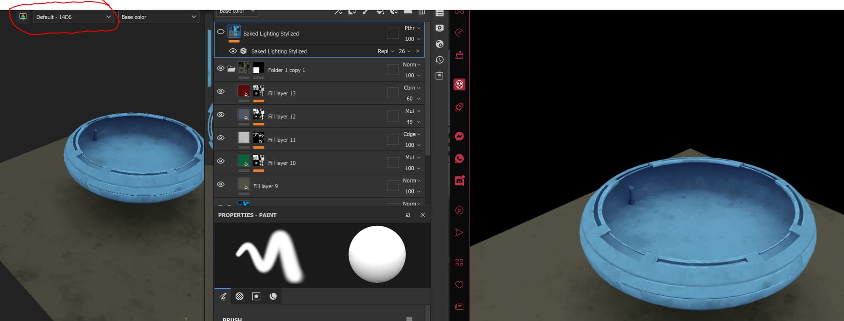The image size is (844, 321).
Task: Open the Default - 14D6 texture set dropdown
Action: point(73,17)
